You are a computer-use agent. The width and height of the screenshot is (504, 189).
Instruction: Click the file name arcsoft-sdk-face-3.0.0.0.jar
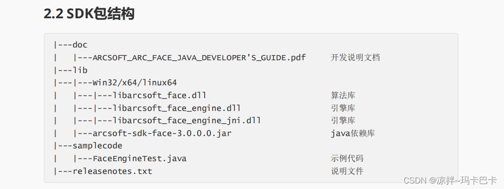pyautogui.click(x=162, y=133)
